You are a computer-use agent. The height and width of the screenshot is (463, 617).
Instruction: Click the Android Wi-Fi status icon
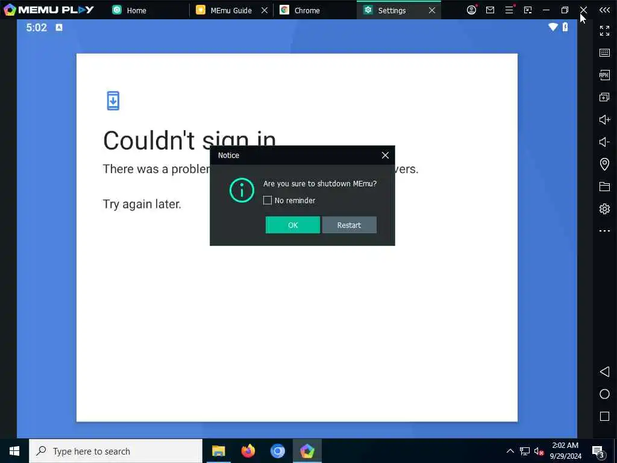[x=553, y=27]
